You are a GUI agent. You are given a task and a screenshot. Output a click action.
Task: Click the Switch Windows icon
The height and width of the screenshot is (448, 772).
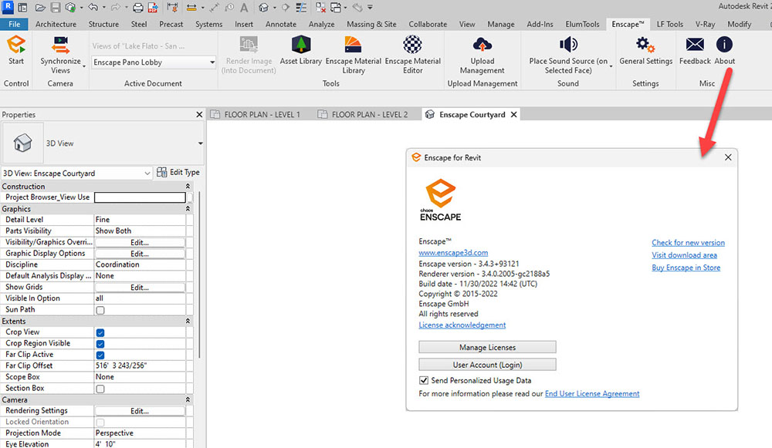click(x=336, y=8)
